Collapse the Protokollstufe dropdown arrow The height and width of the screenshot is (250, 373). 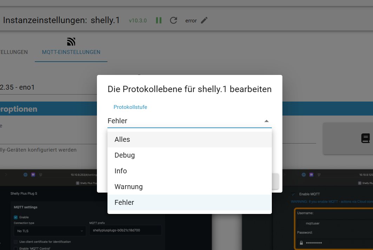pos(266,121)
